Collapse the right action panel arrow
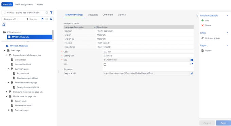Viewport: 231px width, 126px height. click(198, 16)
